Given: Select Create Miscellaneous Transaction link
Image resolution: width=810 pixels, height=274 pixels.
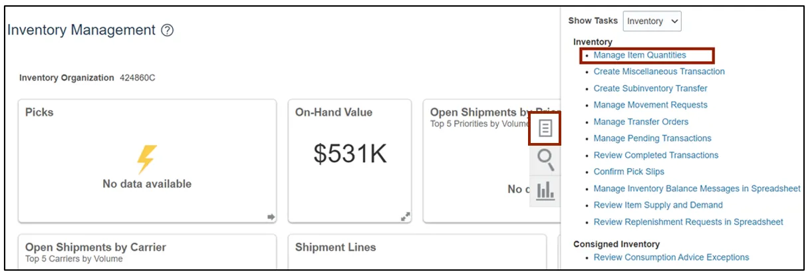Looking at the screenshot, I should [x=658, y=71].
